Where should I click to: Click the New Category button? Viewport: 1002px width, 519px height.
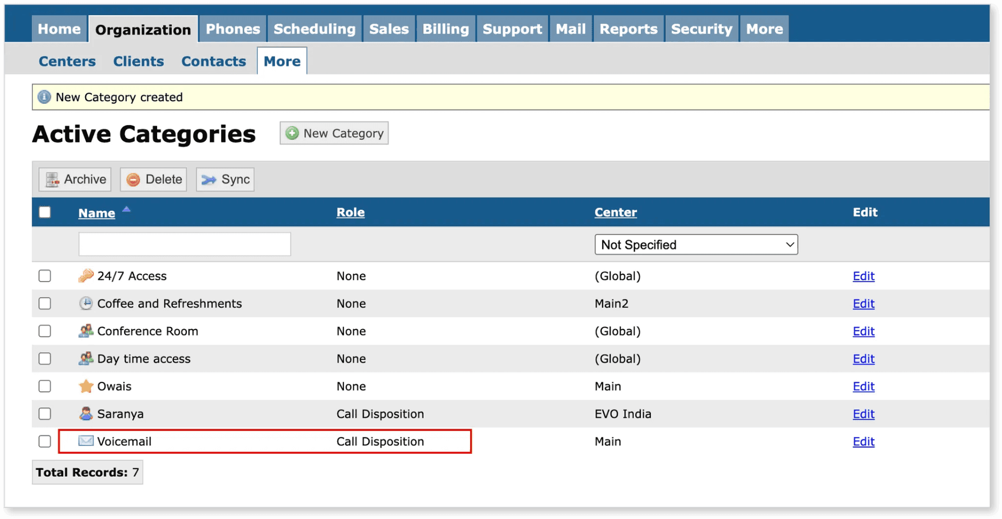(x=334, y=133)
